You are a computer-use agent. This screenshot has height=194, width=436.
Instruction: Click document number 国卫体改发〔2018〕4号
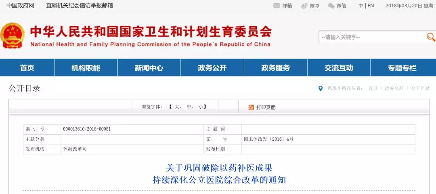pyautogui.click(x=268, y=139)
